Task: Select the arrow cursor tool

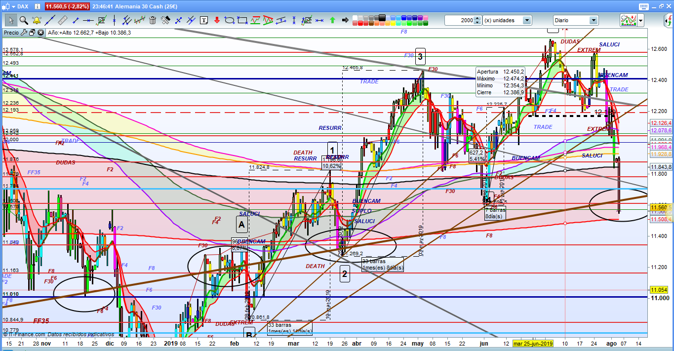Action: [x=11, y=20]
